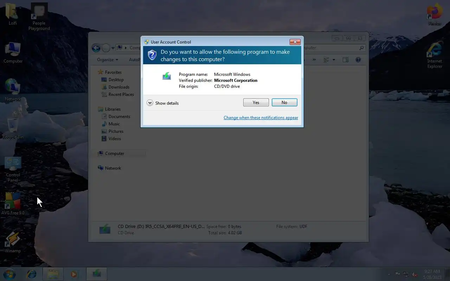
Task: Open the Windows Start menu
Action: click(x=9, y=274)
